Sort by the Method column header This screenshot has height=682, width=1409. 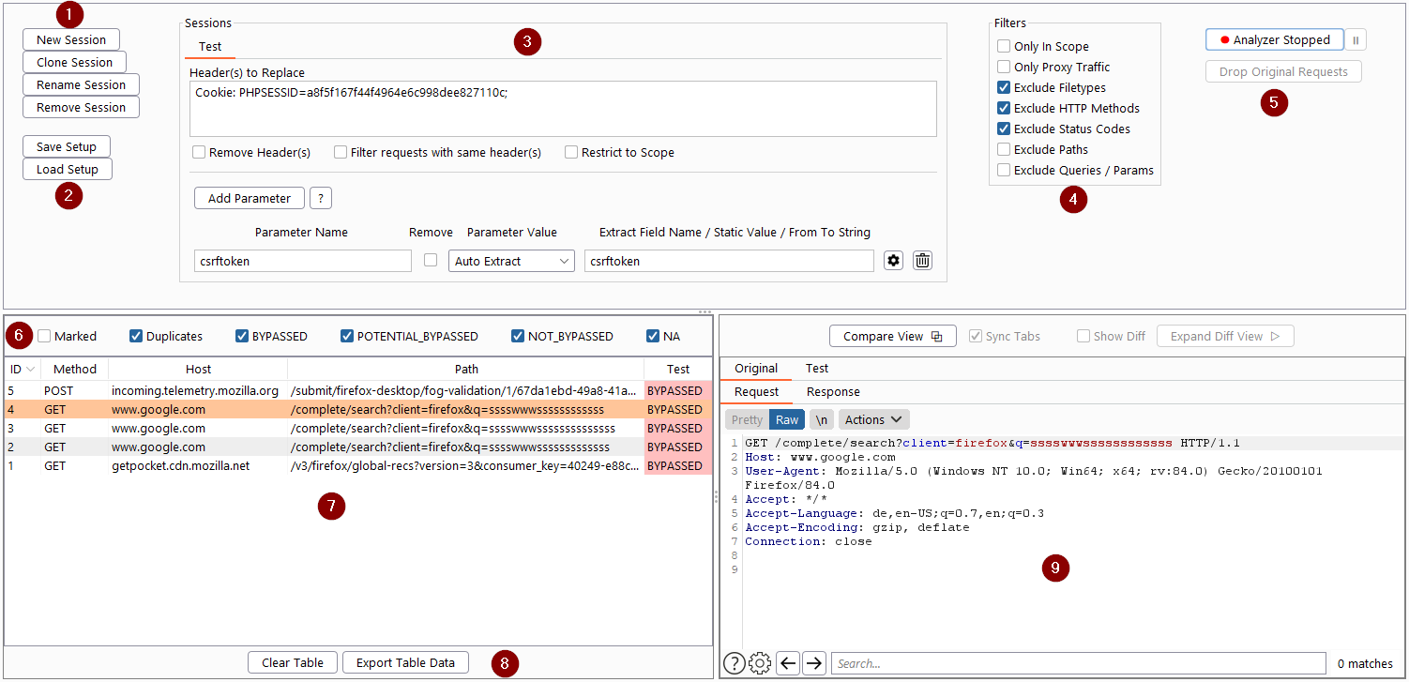(75, 369)
